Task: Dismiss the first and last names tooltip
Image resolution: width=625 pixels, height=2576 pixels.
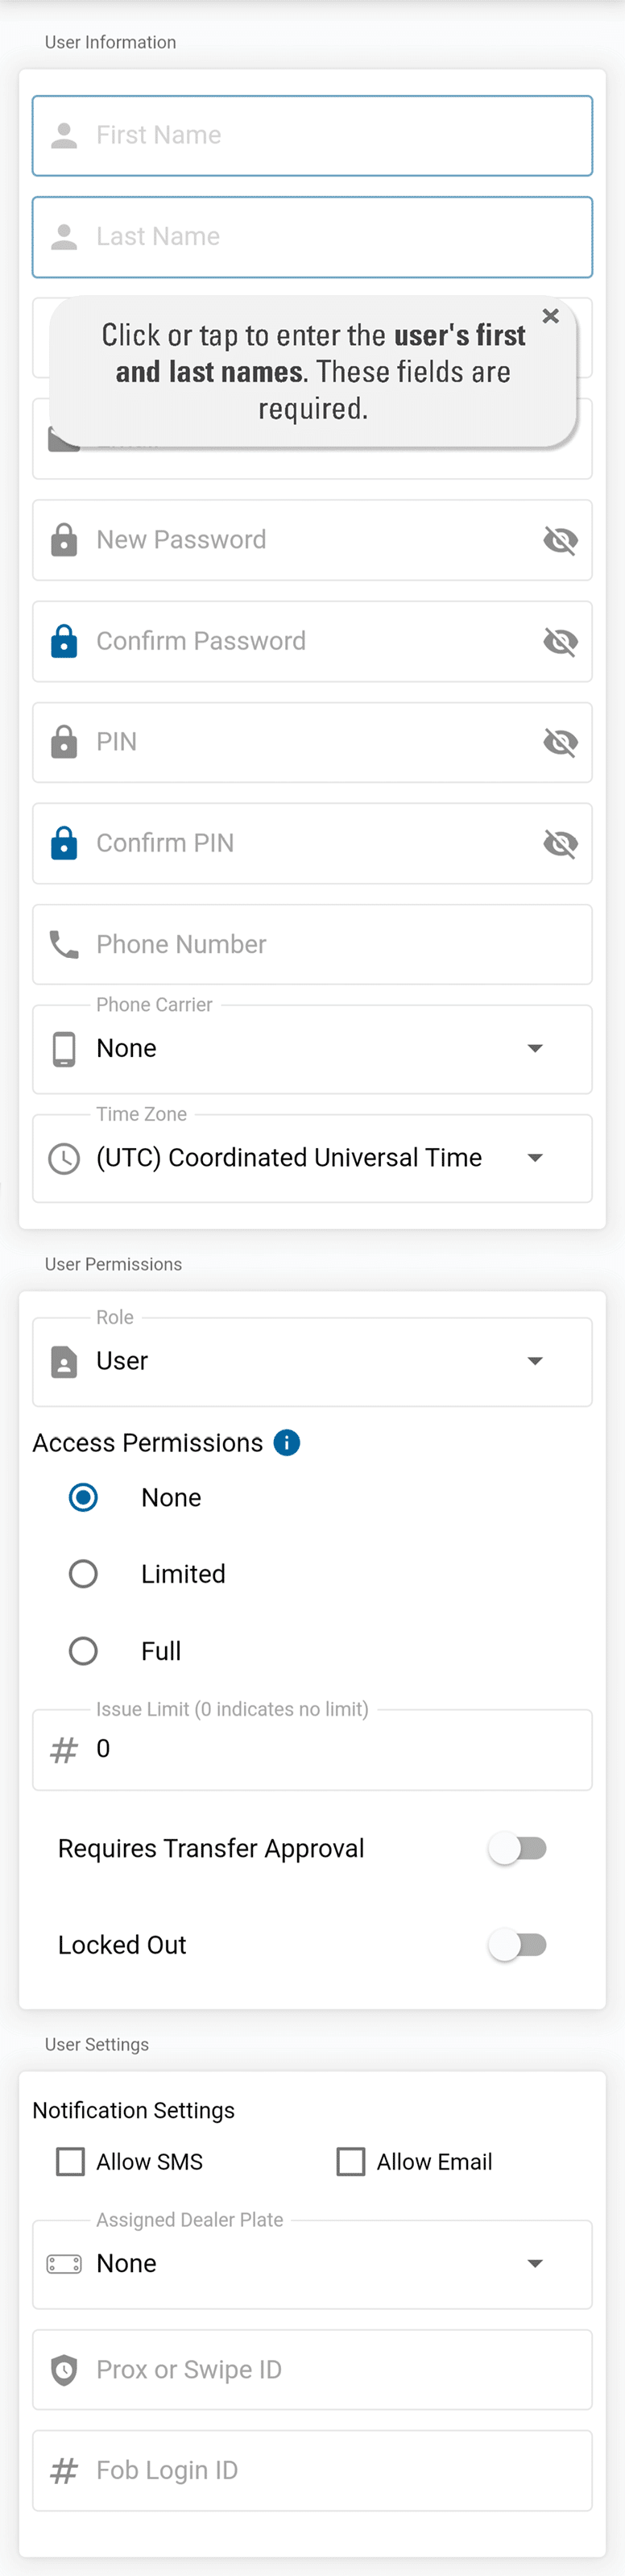Action: 550,316
